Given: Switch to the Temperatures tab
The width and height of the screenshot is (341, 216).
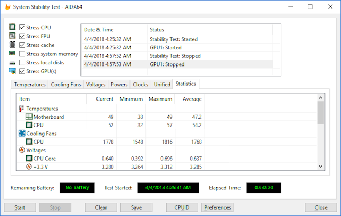Looking at the screenshot, I should coord(30,85).
